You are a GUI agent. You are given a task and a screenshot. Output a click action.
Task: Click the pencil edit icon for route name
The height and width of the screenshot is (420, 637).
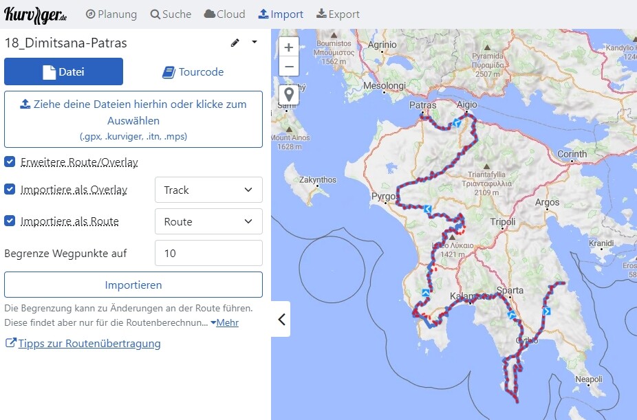click(235, 43)
